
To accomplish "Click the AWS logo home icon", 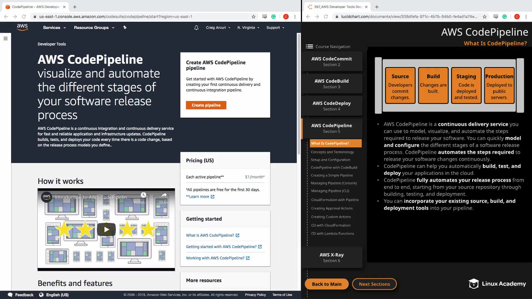I will click(22, 27).
